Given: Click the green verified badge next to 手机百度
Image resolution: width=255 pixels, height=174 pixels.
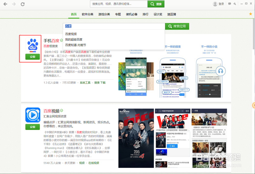Looking at the screenshot, I should [x=61, y=40].
